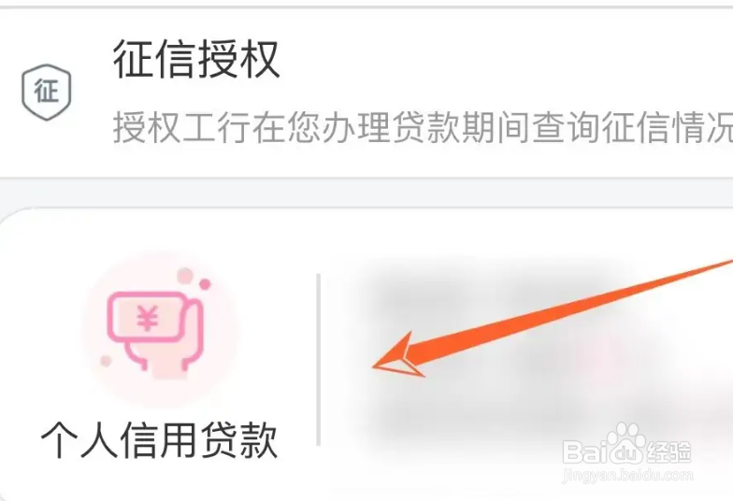Click the small pink dot above the card icon

click(205, 284)
